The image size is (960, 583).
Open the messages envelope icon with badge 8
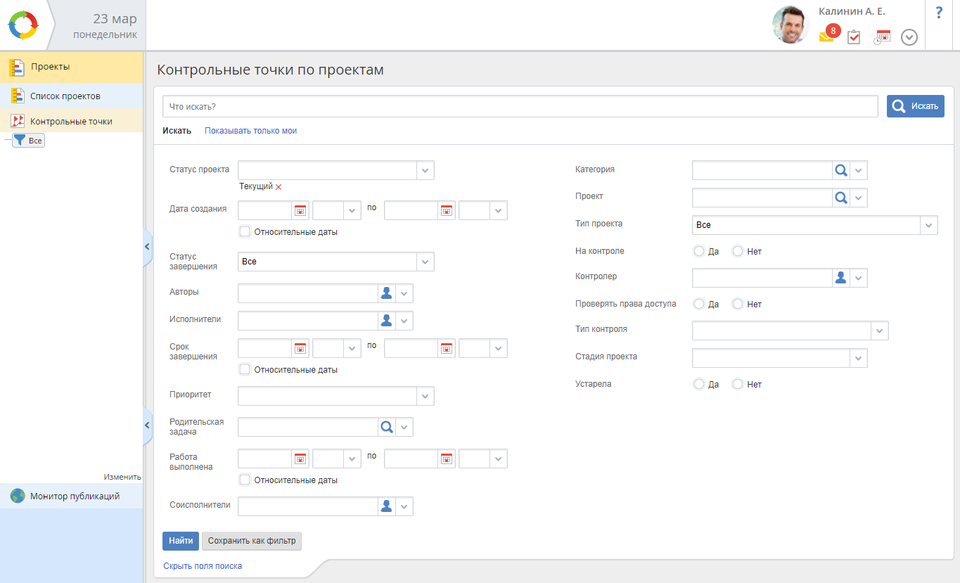pyautogui.click(x=827, y=37)
